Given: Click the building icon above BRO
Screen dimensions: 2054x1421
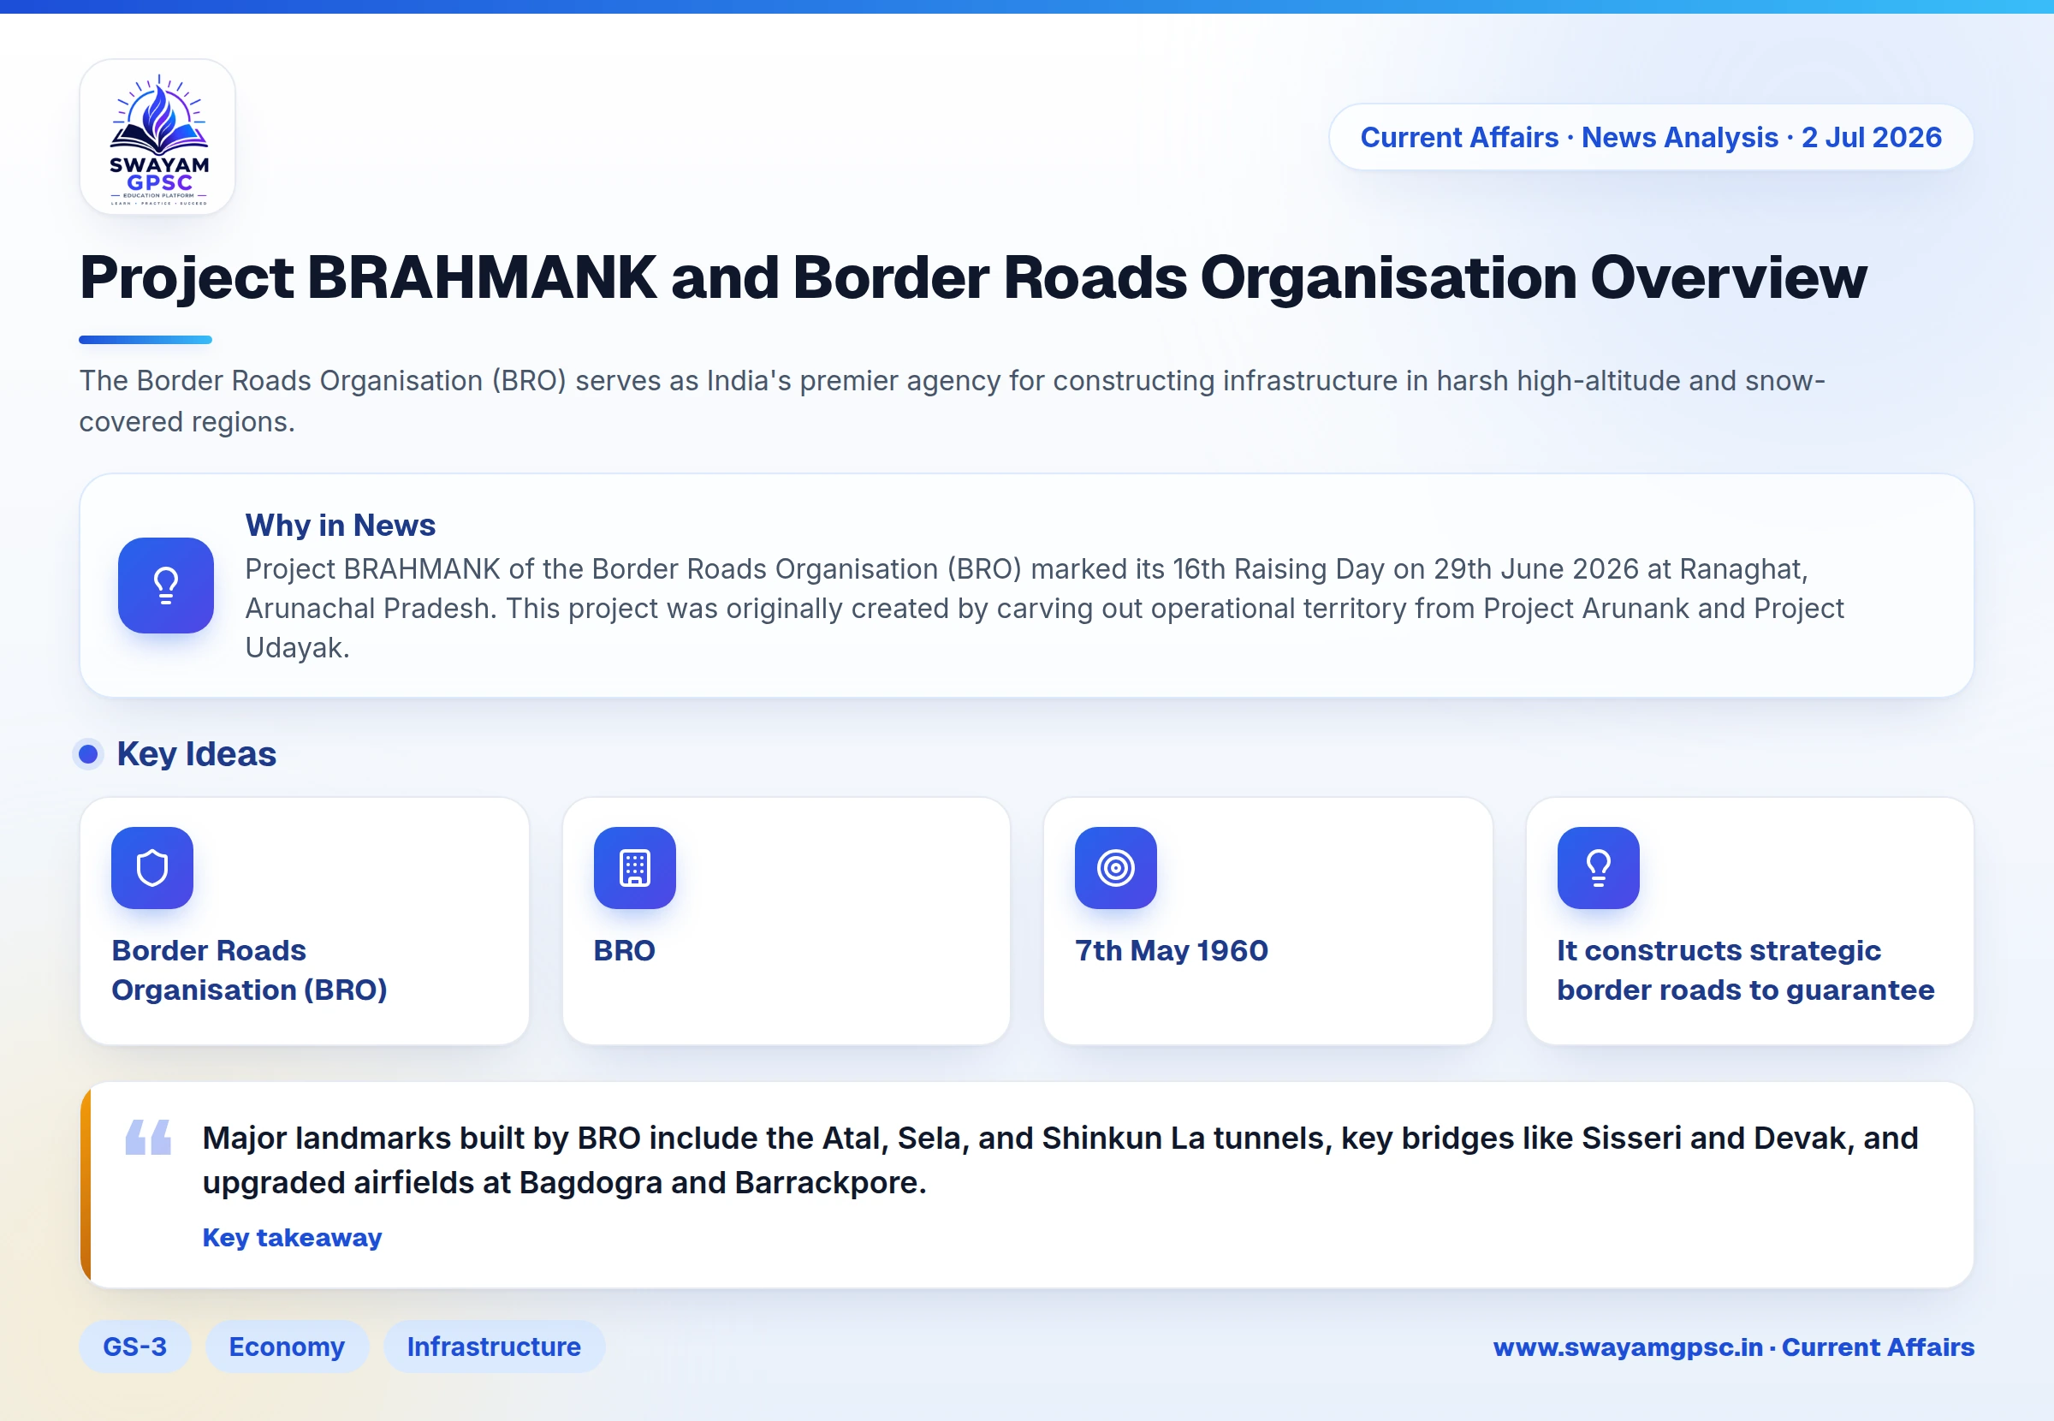Looking at the screenshot, I should pos(634,867).
